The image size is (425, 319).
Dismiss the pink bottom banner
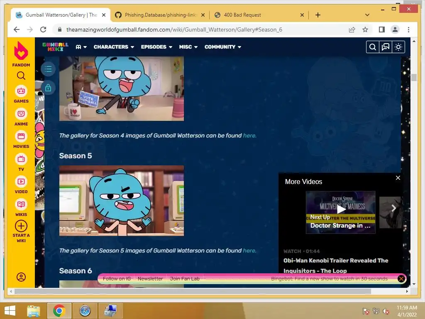click(401, 279)
